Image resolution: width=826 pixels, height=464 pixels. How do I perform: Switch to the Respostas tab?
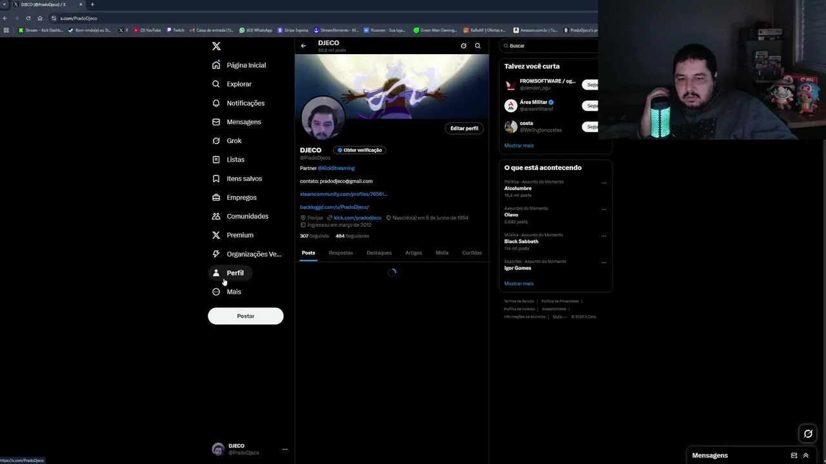click(341, 253)
